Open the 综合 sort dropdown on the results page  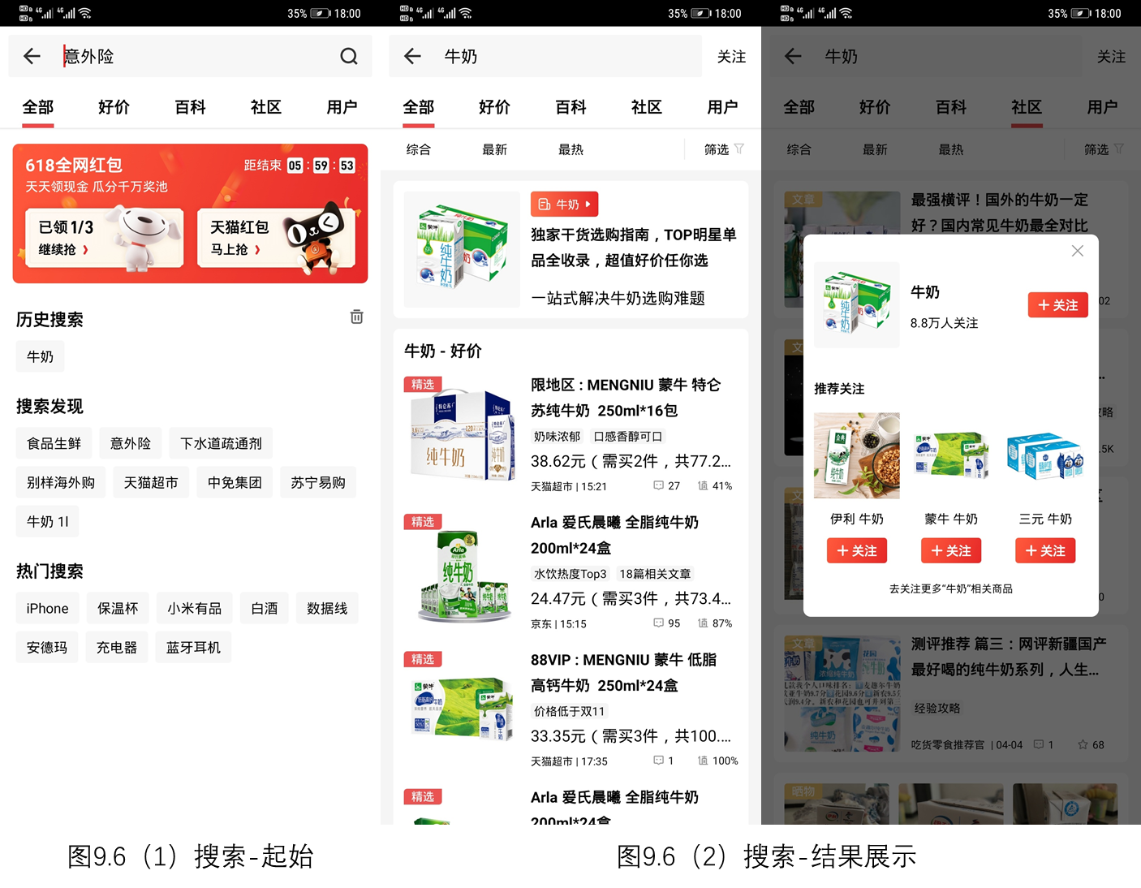(419, 149)
